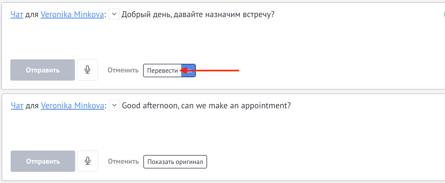Switch to the Чат view in the top message
This screenshot has width=445, height=183.
16,14
